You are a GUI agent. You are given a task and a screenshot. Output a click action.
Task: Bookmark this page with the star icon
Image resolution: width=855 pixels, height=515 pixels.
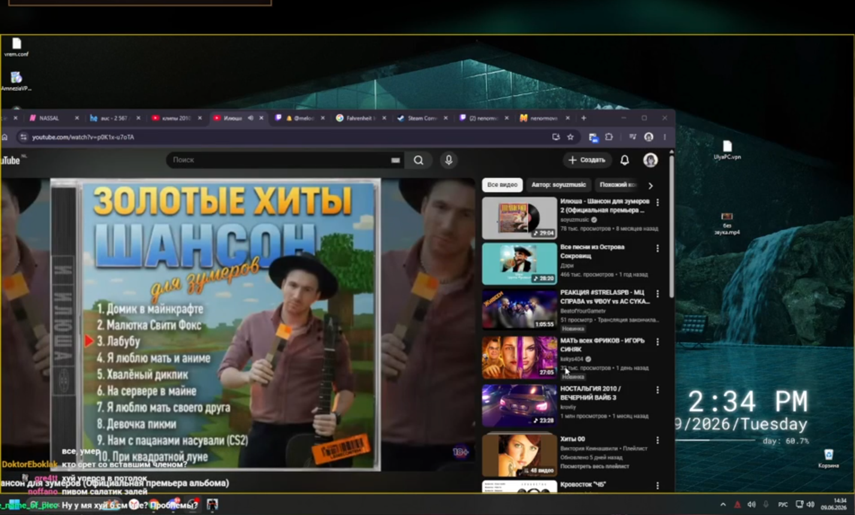pyautogui.click(x=571, y=137)
